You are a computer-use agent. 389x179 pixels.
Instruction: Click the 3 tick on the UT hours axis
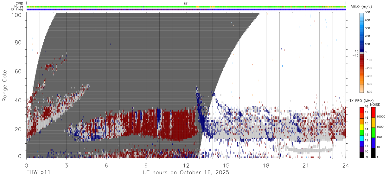pyautogui.click(x=66, y=165)
